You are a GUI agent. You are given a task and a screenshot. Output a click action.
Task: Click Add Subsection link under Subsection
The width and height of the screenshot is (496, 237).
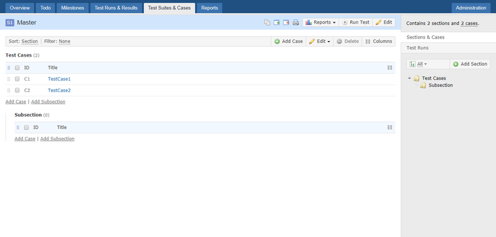[x=57, y=139]
